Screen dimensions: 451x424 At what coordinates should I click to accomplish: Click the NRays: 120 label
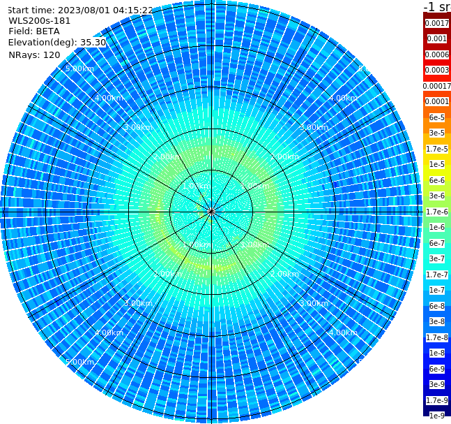click(34, 54)
